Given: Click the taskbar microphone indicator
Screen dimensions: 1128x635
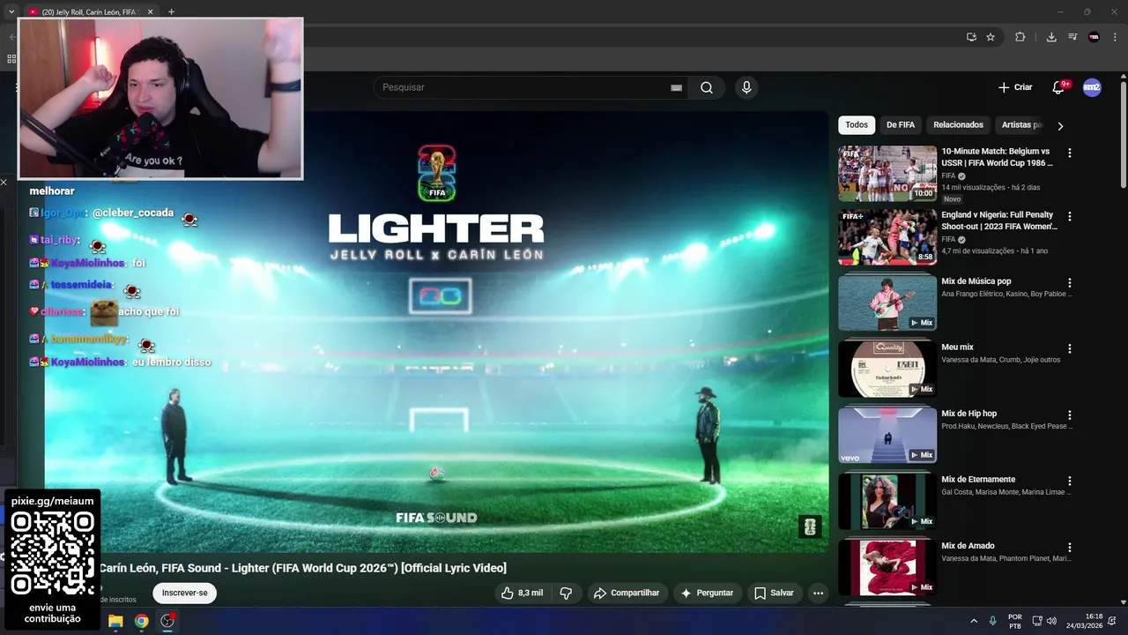Looking at the screenshot, I should [993, 621].
